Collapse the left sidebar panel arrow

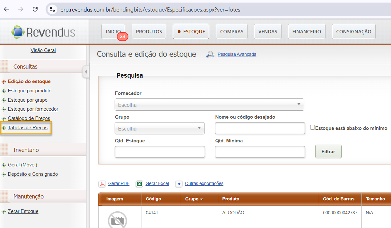tap(85, 72)
